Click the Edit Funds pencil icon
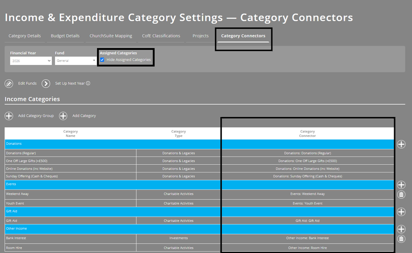 pyautogui.click(x=9, y=83)
